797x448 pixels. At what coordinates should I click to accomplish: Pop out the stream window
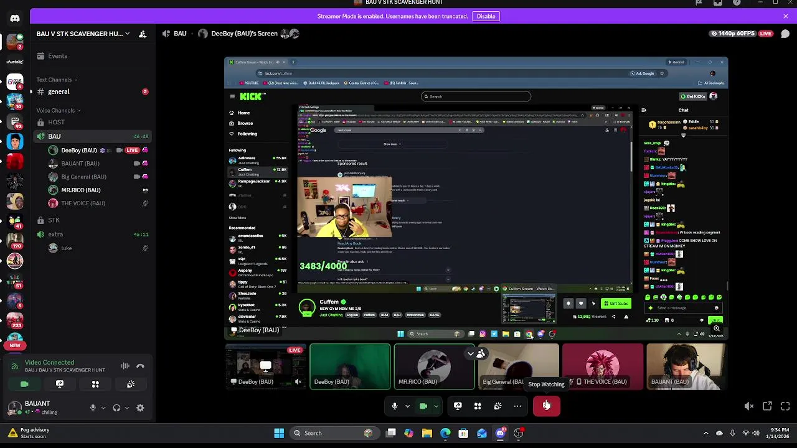tap(767, 406)
